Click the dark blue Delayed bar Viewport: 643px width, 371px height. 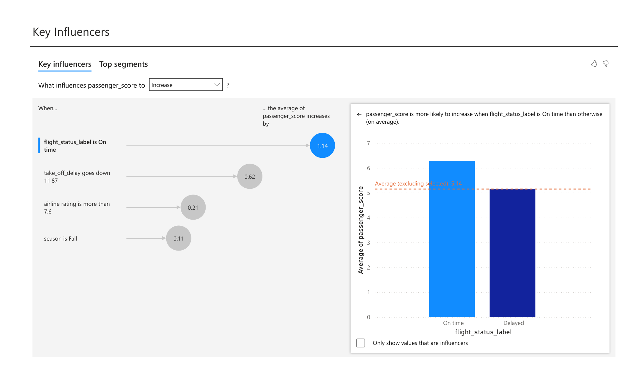(512, 253)
